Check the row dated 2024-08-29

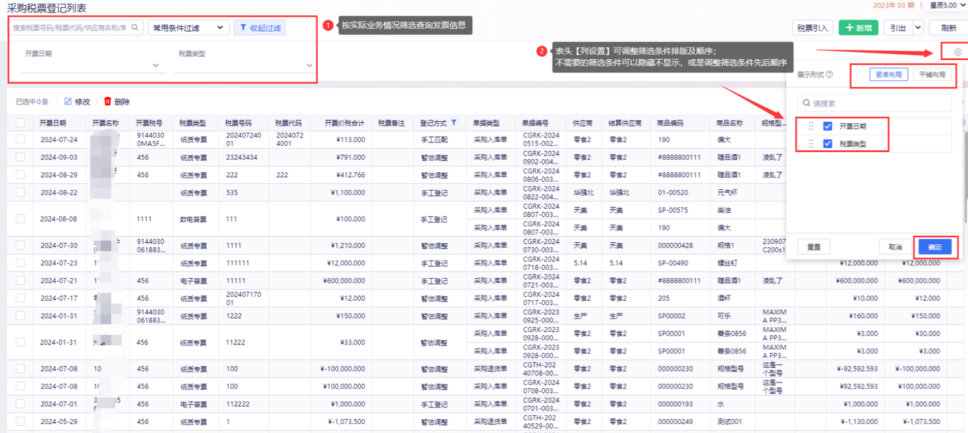pyautogui.click(x=20, y=175)
